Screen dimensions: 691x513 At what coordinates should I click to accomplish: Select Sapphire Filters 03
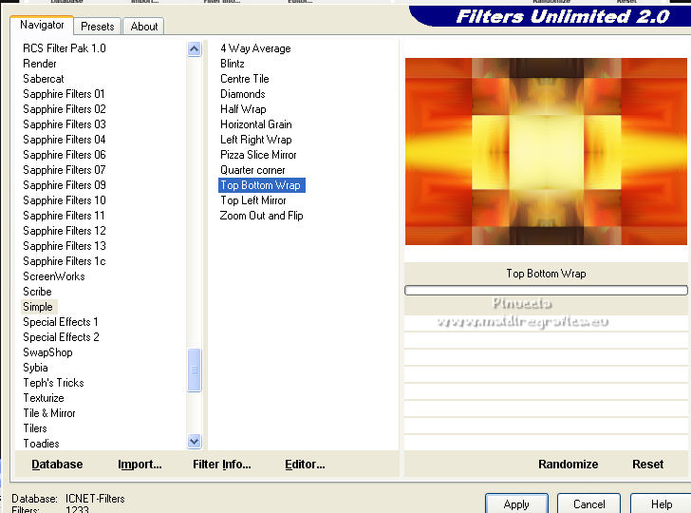coord(65,124)
